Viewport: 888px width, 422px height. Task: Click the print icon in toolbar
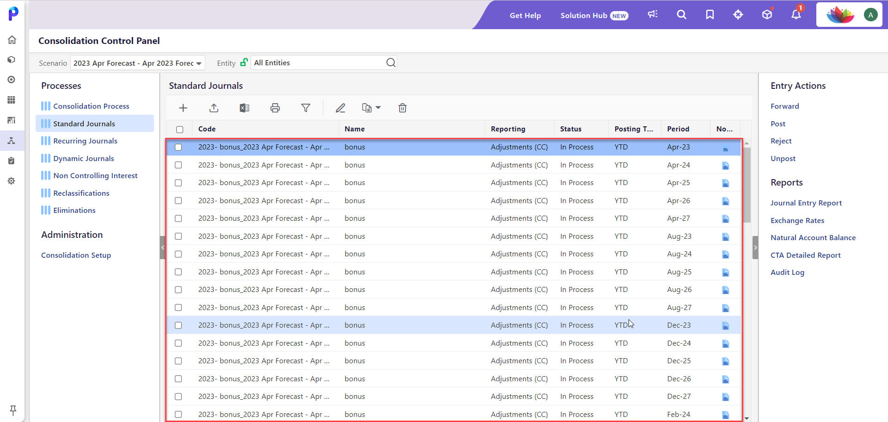click(x=275, y=108)
